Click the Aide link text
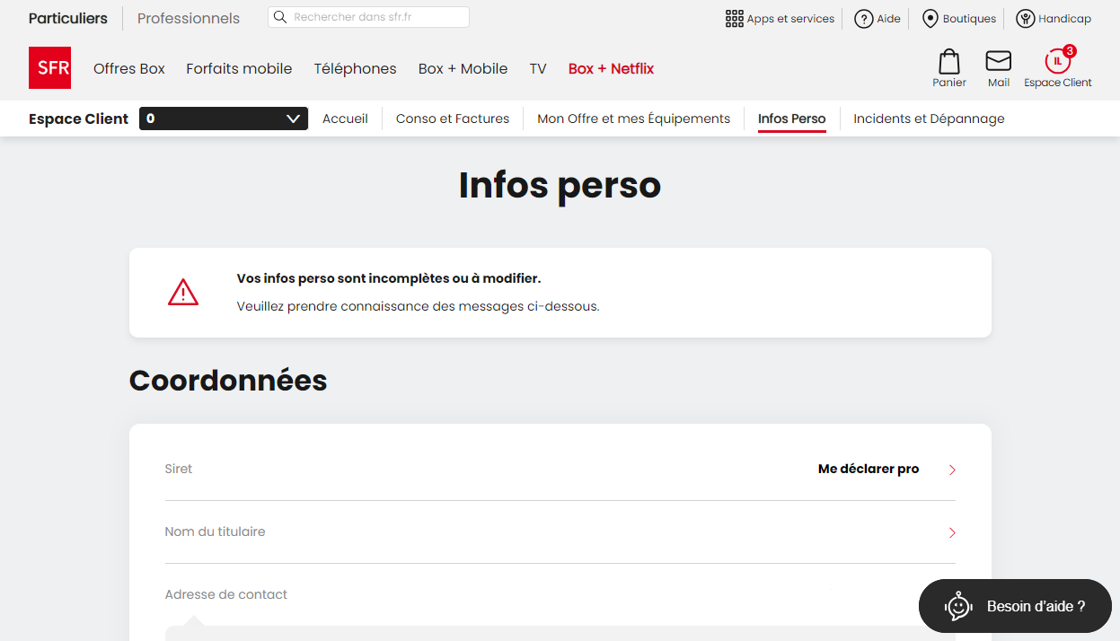This screenshot has width=1120, height=641. (889, 18)
